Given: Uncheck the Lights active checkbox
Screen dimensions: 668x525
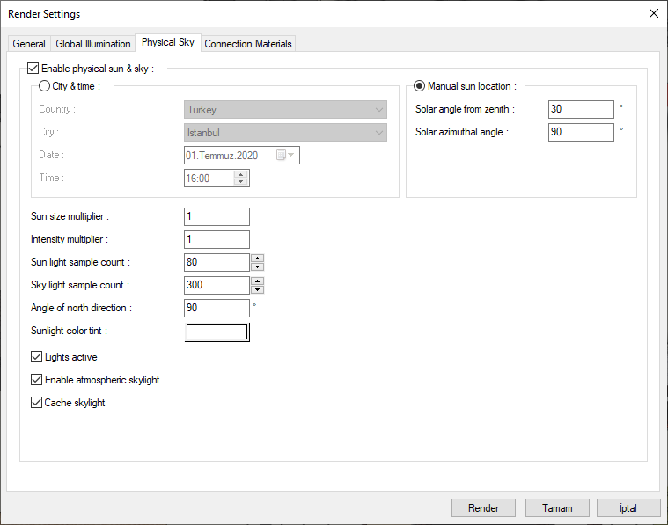Looking at the screenshot, I should click(x=37, y=357).
